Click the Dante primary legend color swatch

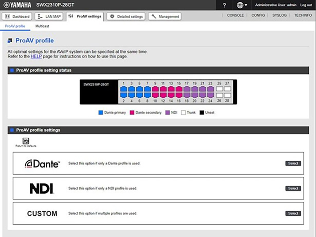point(100,112)
